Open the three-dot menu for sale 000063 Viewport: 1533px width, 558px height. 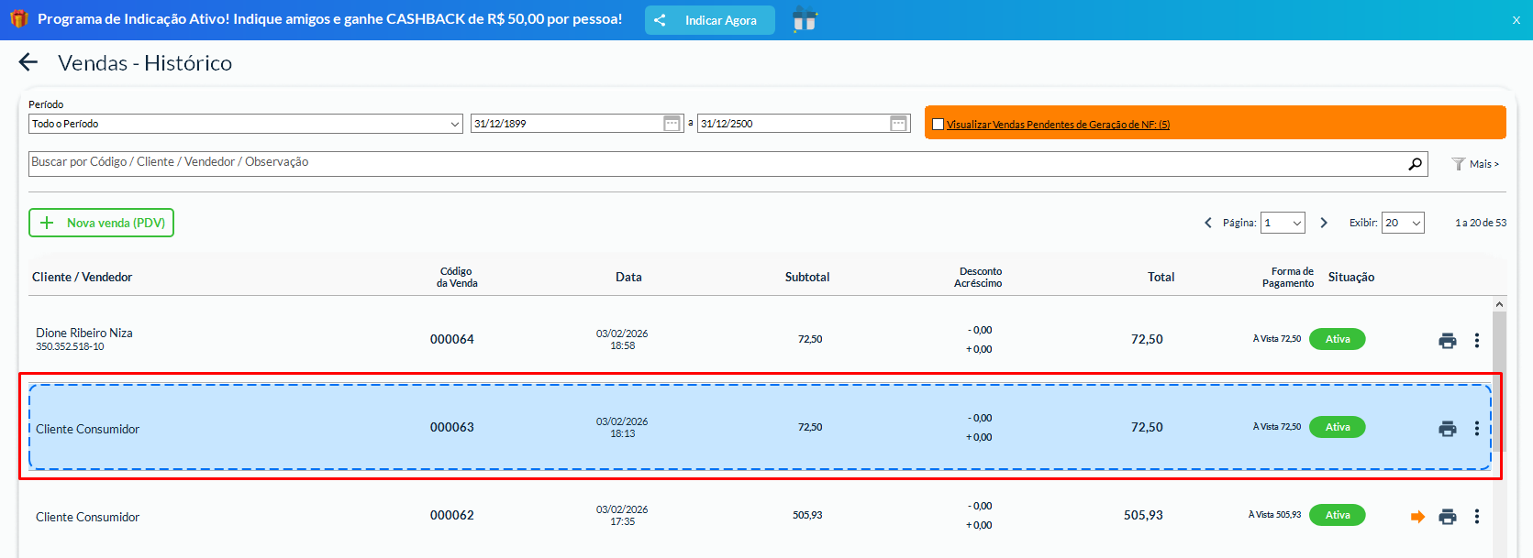pyautogui.click(x=1476, y=429)
